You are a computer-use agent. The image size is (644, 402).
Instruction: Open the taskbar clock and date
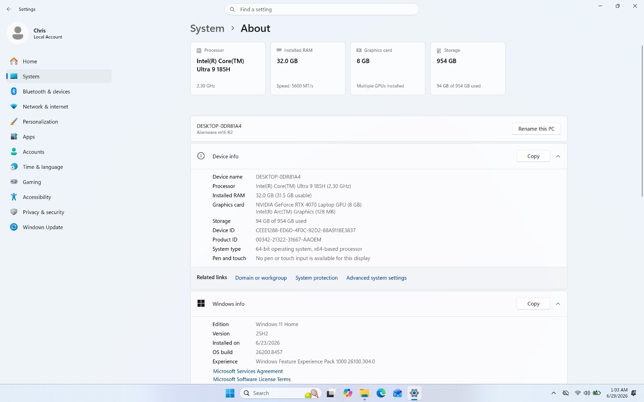[617, 393]
